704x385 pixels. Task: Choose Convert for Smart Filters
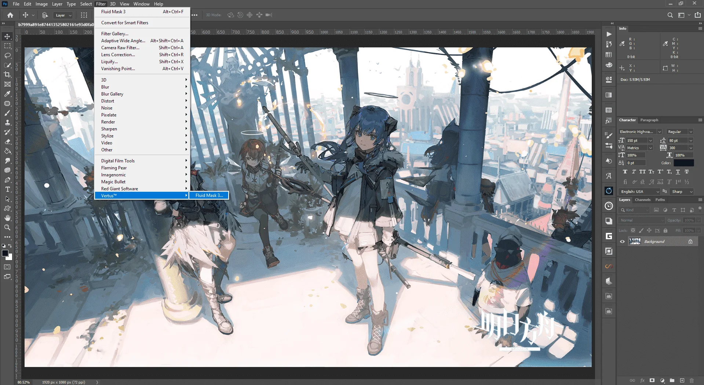coord(142,23)
